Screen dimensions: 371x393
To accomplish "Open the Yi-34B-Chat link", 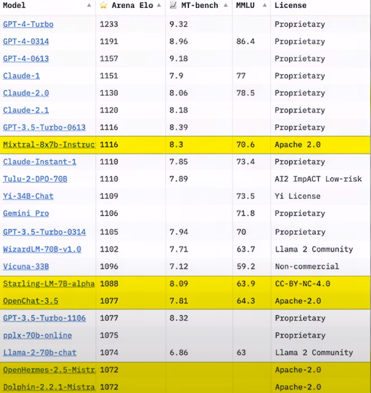I will (x=28, y=196).
